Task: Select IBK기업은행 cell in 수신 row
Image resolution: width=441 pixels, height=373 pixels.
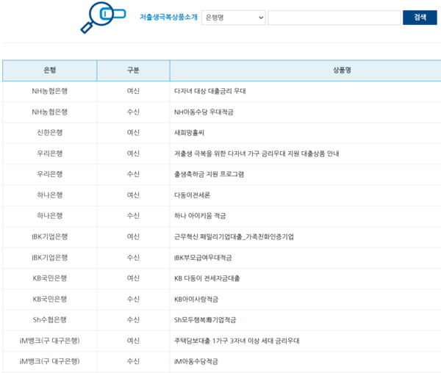Action: (50, 258)
